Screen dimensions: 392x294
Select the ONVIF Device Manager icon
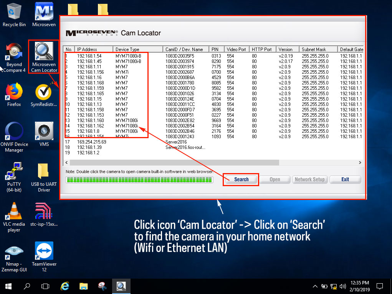coord(14,137)
